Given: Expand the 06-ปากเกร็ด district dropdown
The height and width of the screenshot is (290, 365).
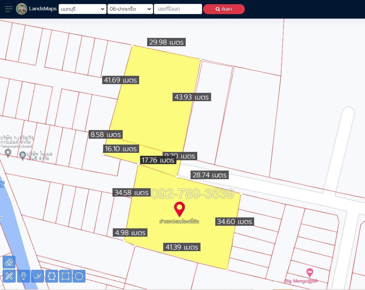Looking at the screenshot, I should [130, 9].
